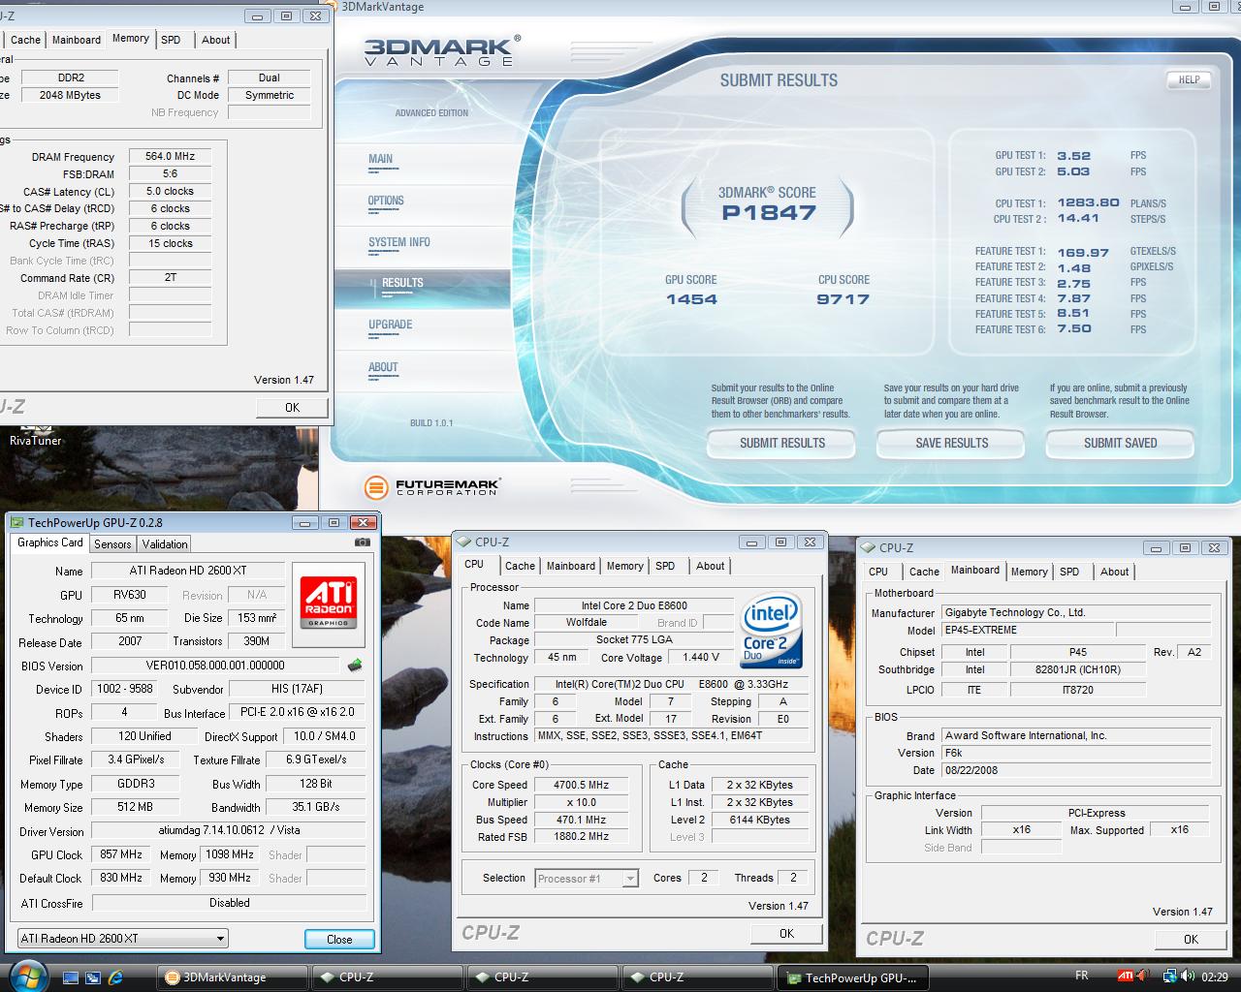This screenshot has width=1241, height=992.
Task: Switch to 3DMarkVantage taskbar button
Action: (233, 977)
